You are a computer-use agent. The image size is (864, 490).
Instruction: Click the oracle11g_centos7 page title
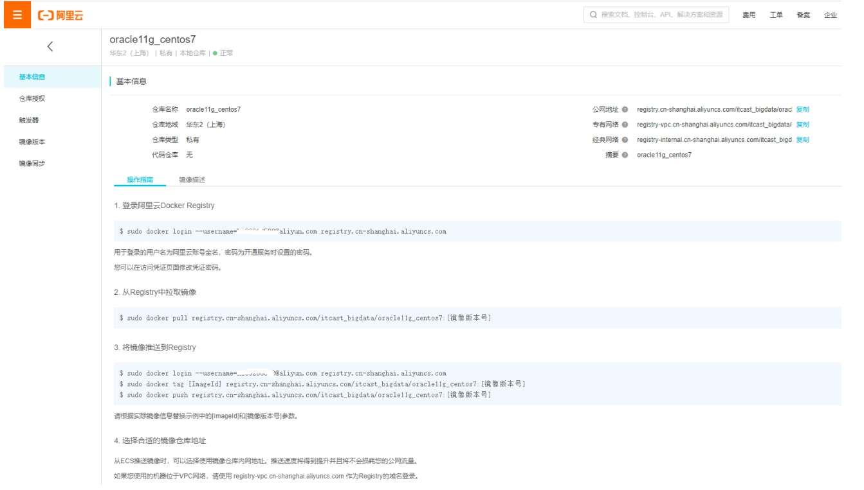(x=152, y=40)
